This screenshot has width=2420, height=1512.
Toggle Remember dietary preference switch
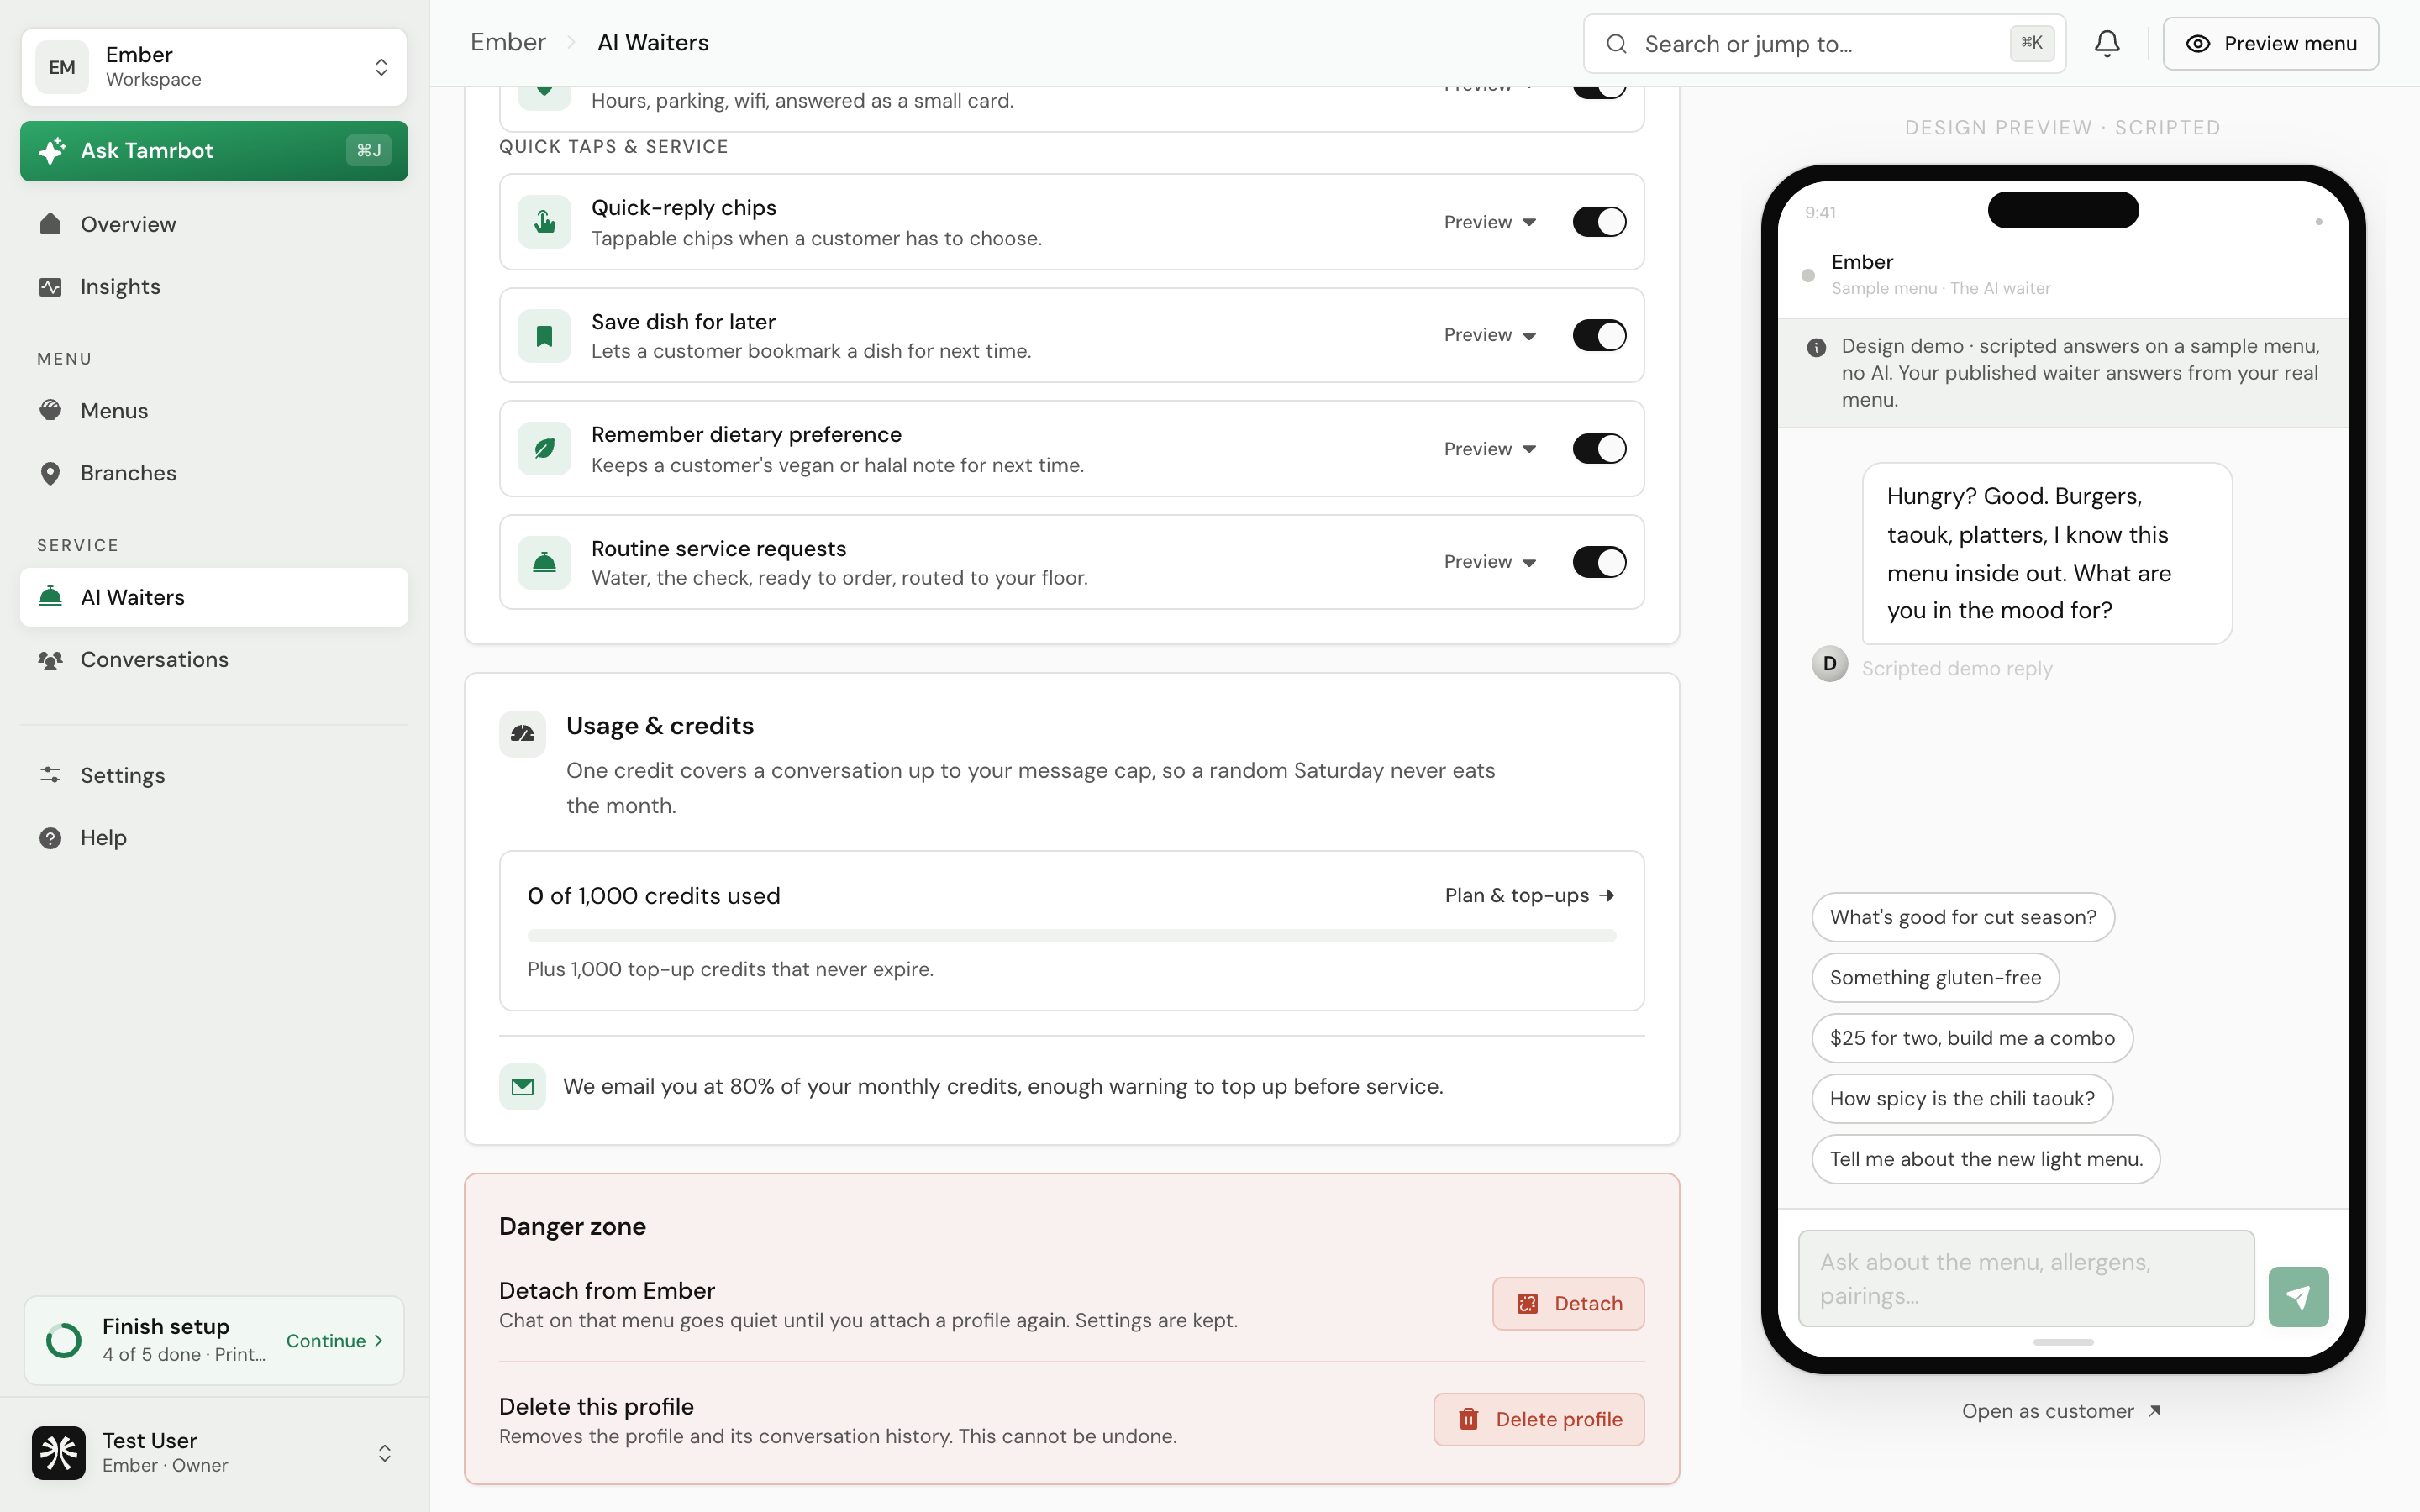tap(1599, 449)
